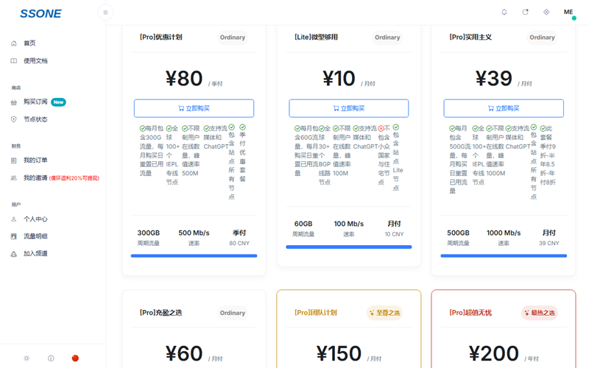
Task: Click the shield icon beside 节点状态
Action: [13, 119]
